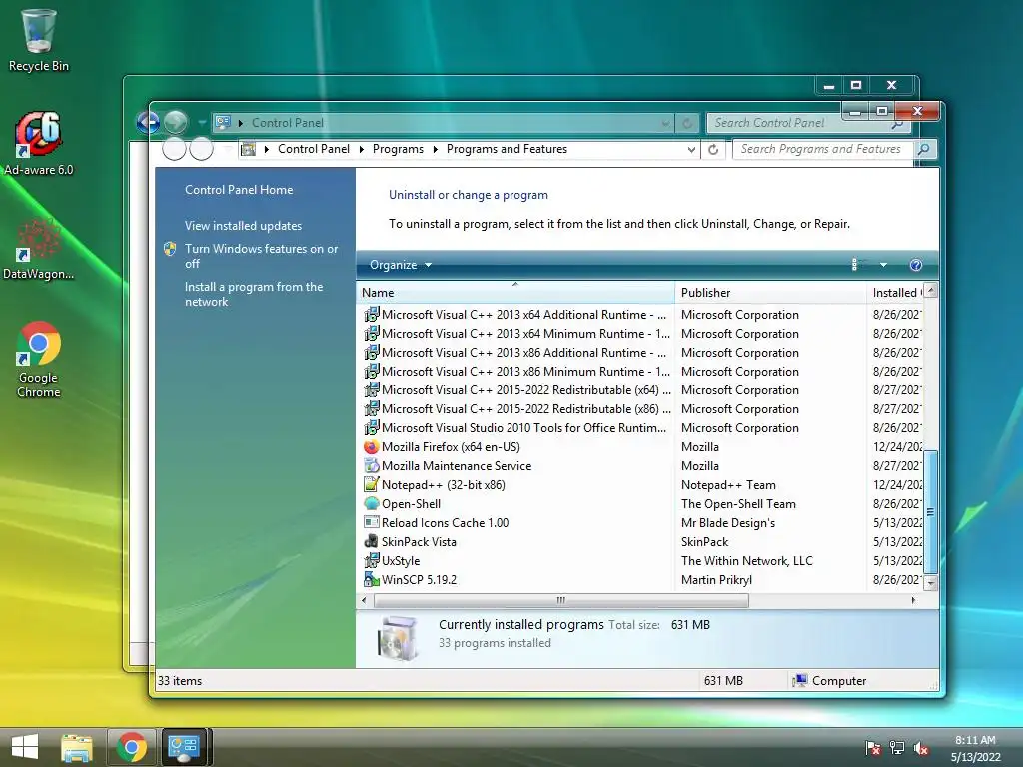Screen dimensions: 1023x767
Task: Sort by the Publisher column header
Action: (770, 293)
